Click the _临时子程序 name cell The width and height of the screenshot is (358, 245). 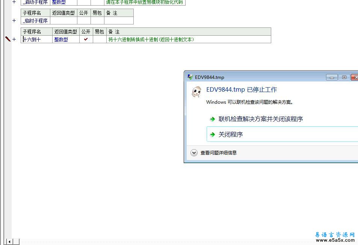[35, 21]
